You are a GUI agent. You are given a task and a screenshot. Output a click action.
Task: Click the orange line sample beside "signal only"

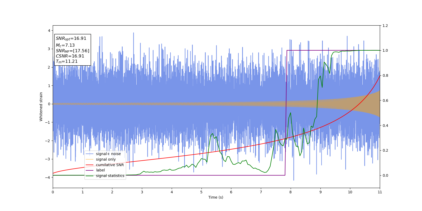(x=90, y=159)
